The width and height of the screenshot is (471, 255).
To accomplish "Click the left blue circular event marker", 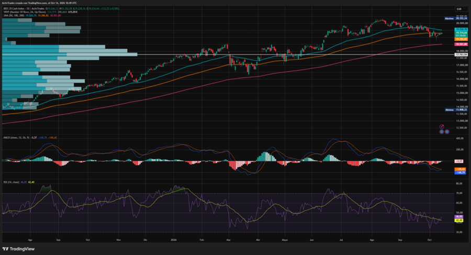I will 442,132.
